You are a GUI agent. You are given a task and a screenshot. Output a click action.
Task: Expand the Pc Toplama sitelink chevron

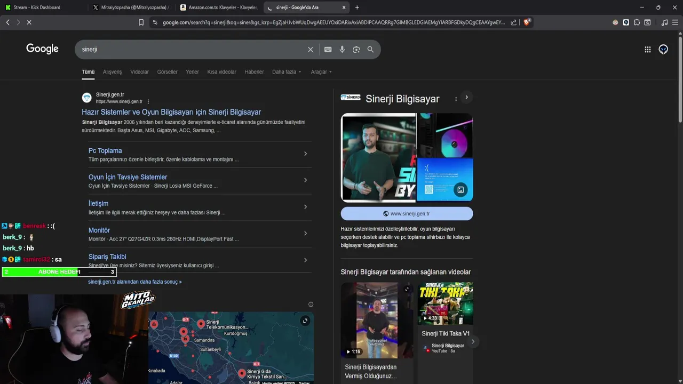pos(305,154)
